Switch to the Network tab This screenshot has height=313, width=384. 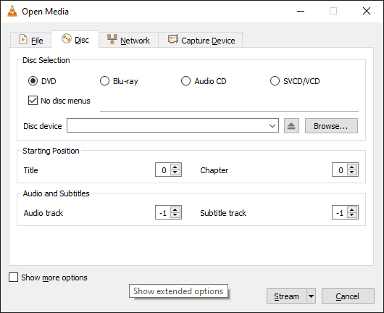[129, 40]
